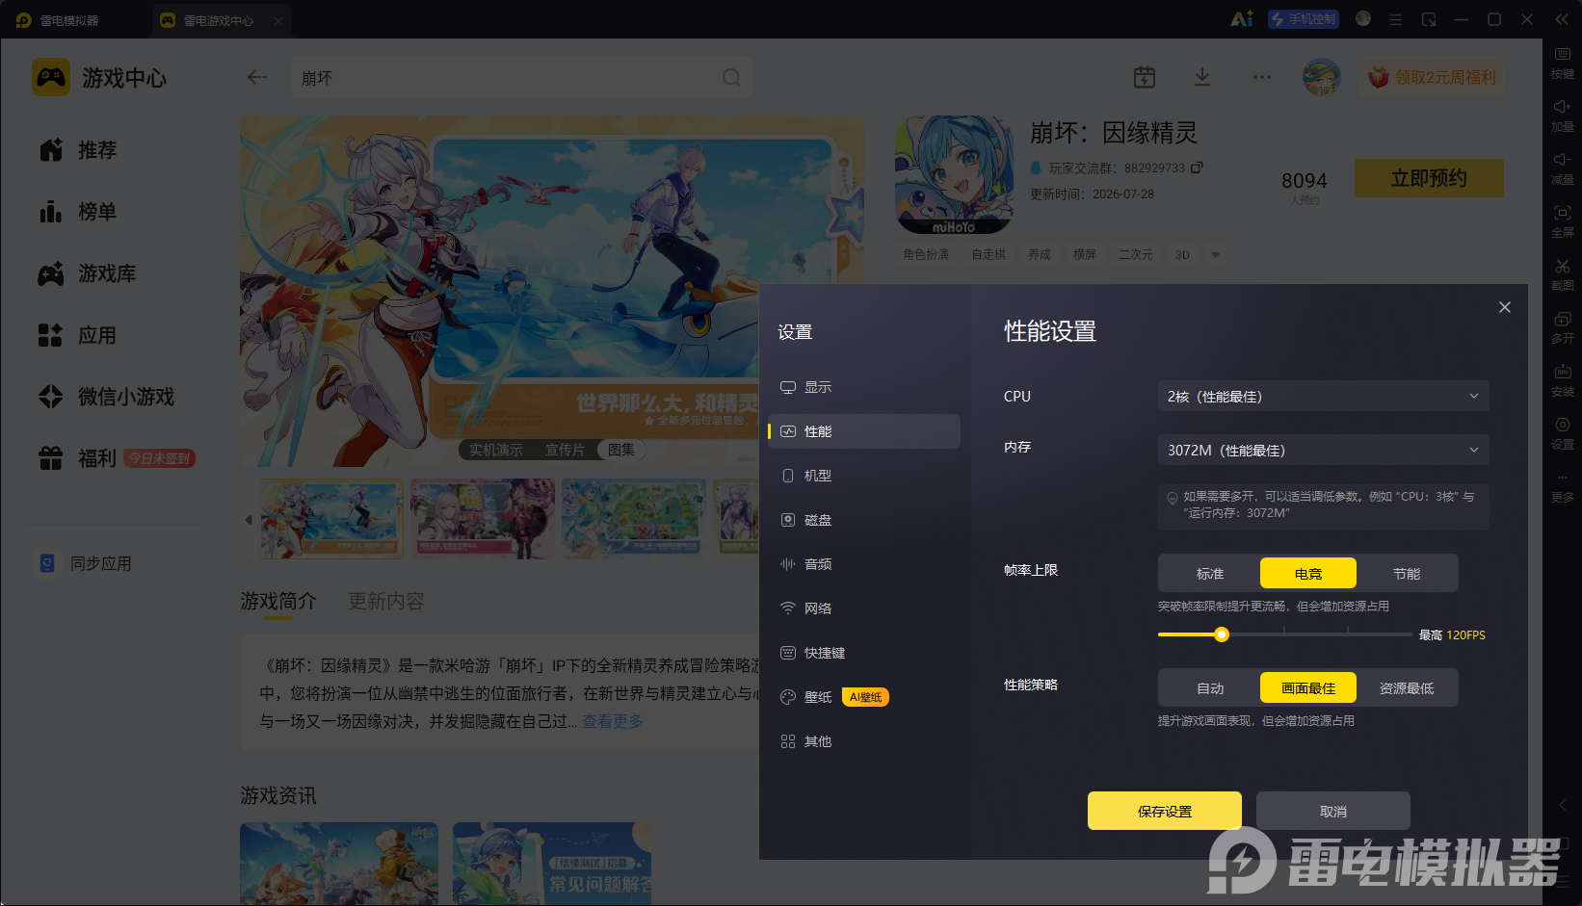Viewport: 1582px width, 906px height.
Task: Open the 内存 memory dropdown
Action: (x=1323, y=451)
